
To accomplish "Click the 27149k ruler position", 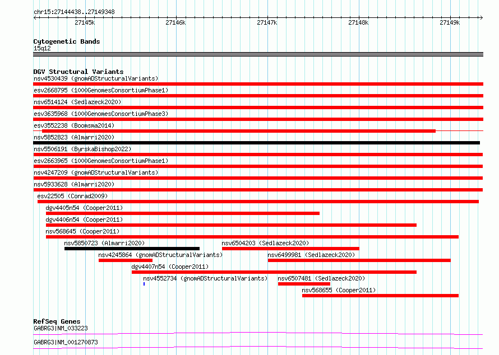I will tap(450, 22).
